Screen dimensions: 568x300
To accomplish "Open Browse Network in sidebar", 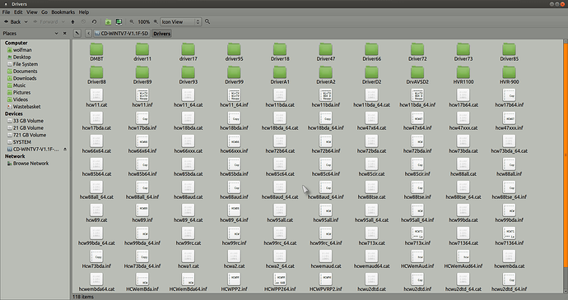I will pyautogui.click(x=30, y=164).
